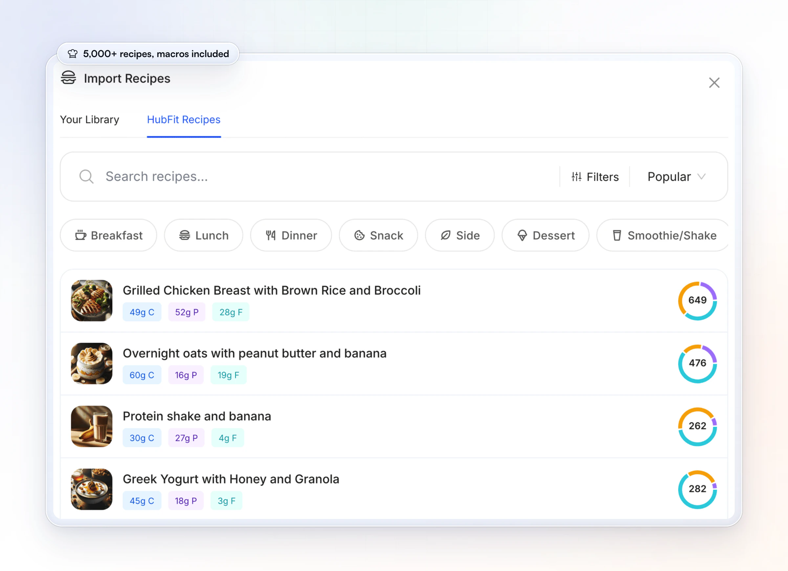
Task: Switch to the Your Library tab
Action: [90, 120]
